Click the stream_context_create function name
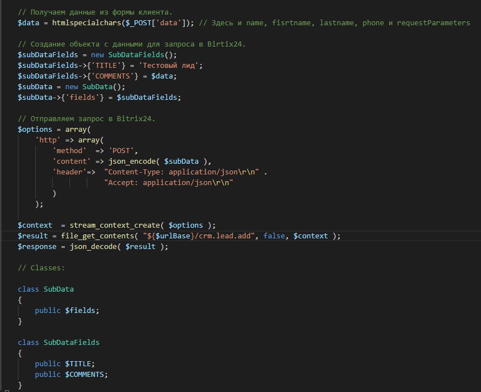The width and height of the screenshot is (481, 392). [x=115, y=225]
